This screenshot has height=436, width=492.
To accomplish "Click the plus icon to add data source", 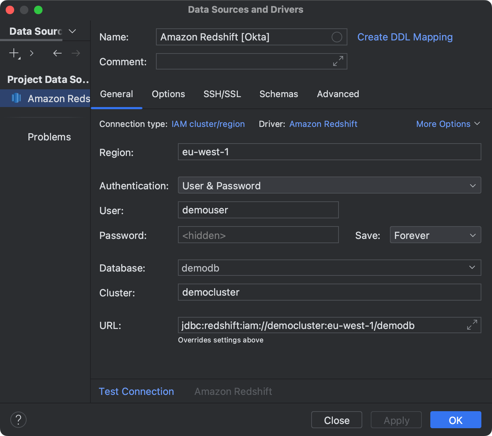I will (14, 53).
